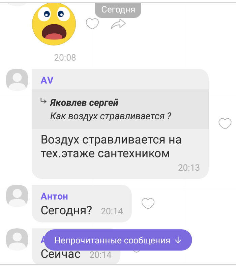Open Антон's profile avatar
This screenshot has height=266, width=236.
[17, 196]
